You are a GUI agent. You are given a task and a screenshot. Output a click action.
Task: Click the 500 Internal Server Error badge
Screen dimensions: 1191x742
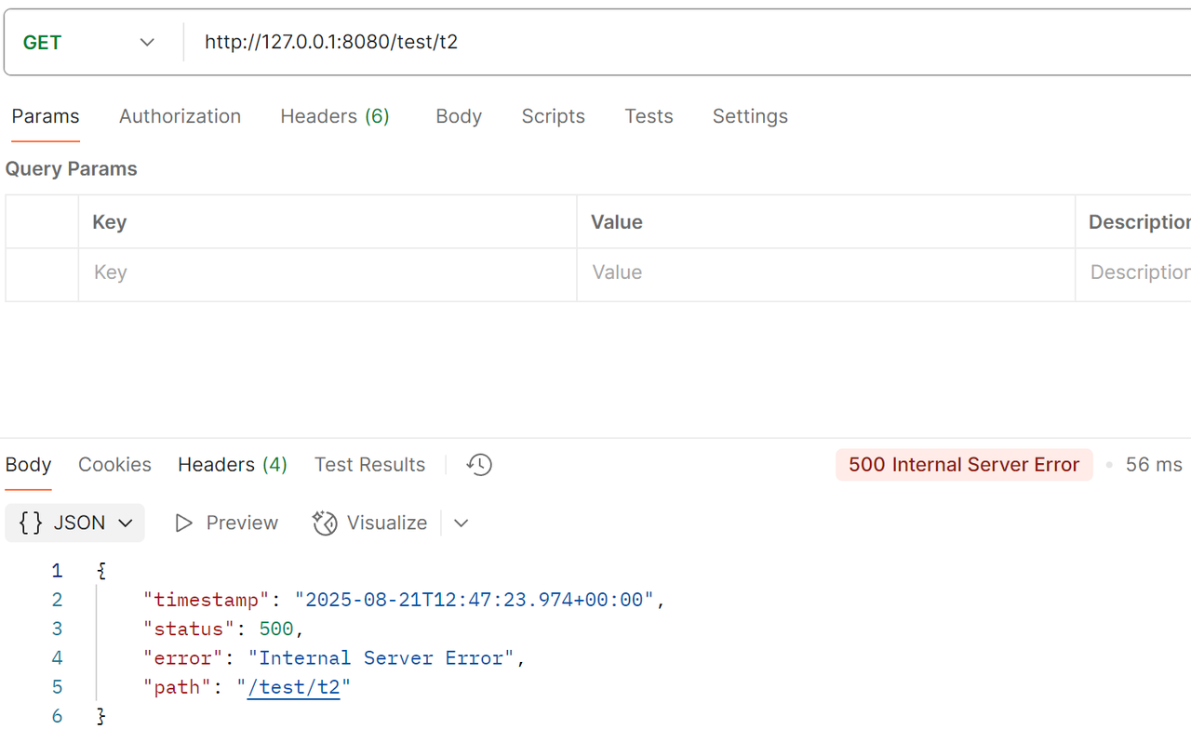[x=964, y=465]
